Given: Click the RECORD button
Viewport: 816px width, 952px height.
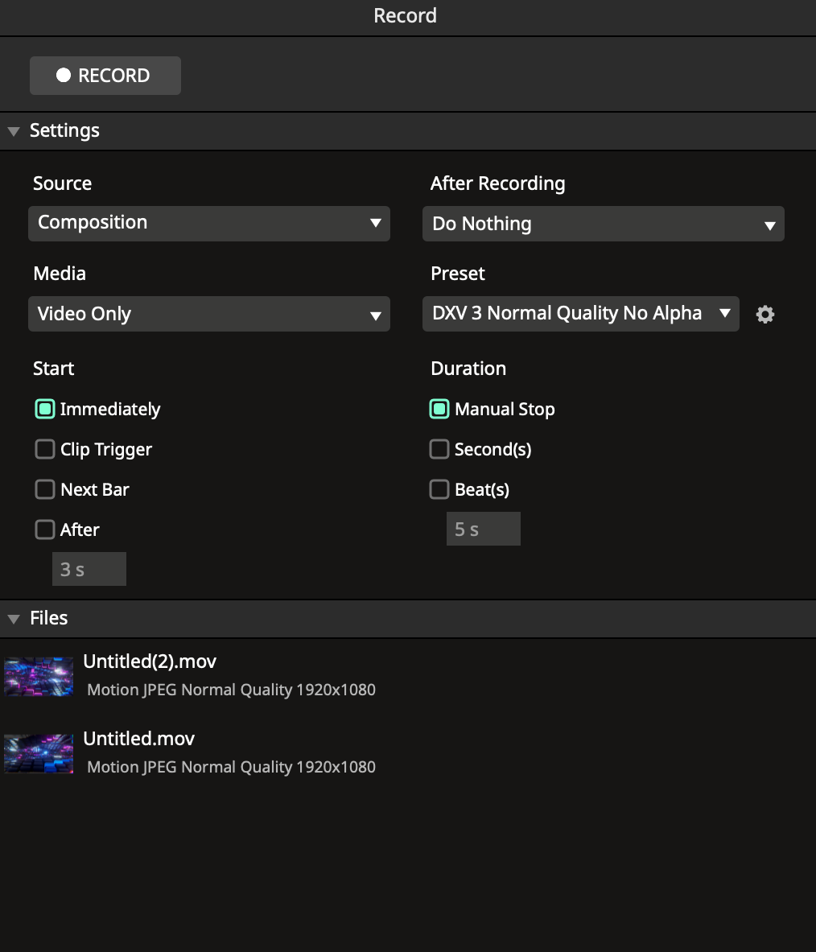Looking at the screenshot, I should [105, 76].
